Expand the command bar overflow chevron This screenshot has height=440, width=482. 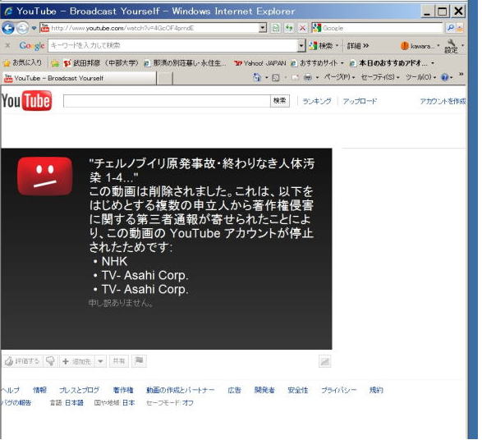click(461, 75)
